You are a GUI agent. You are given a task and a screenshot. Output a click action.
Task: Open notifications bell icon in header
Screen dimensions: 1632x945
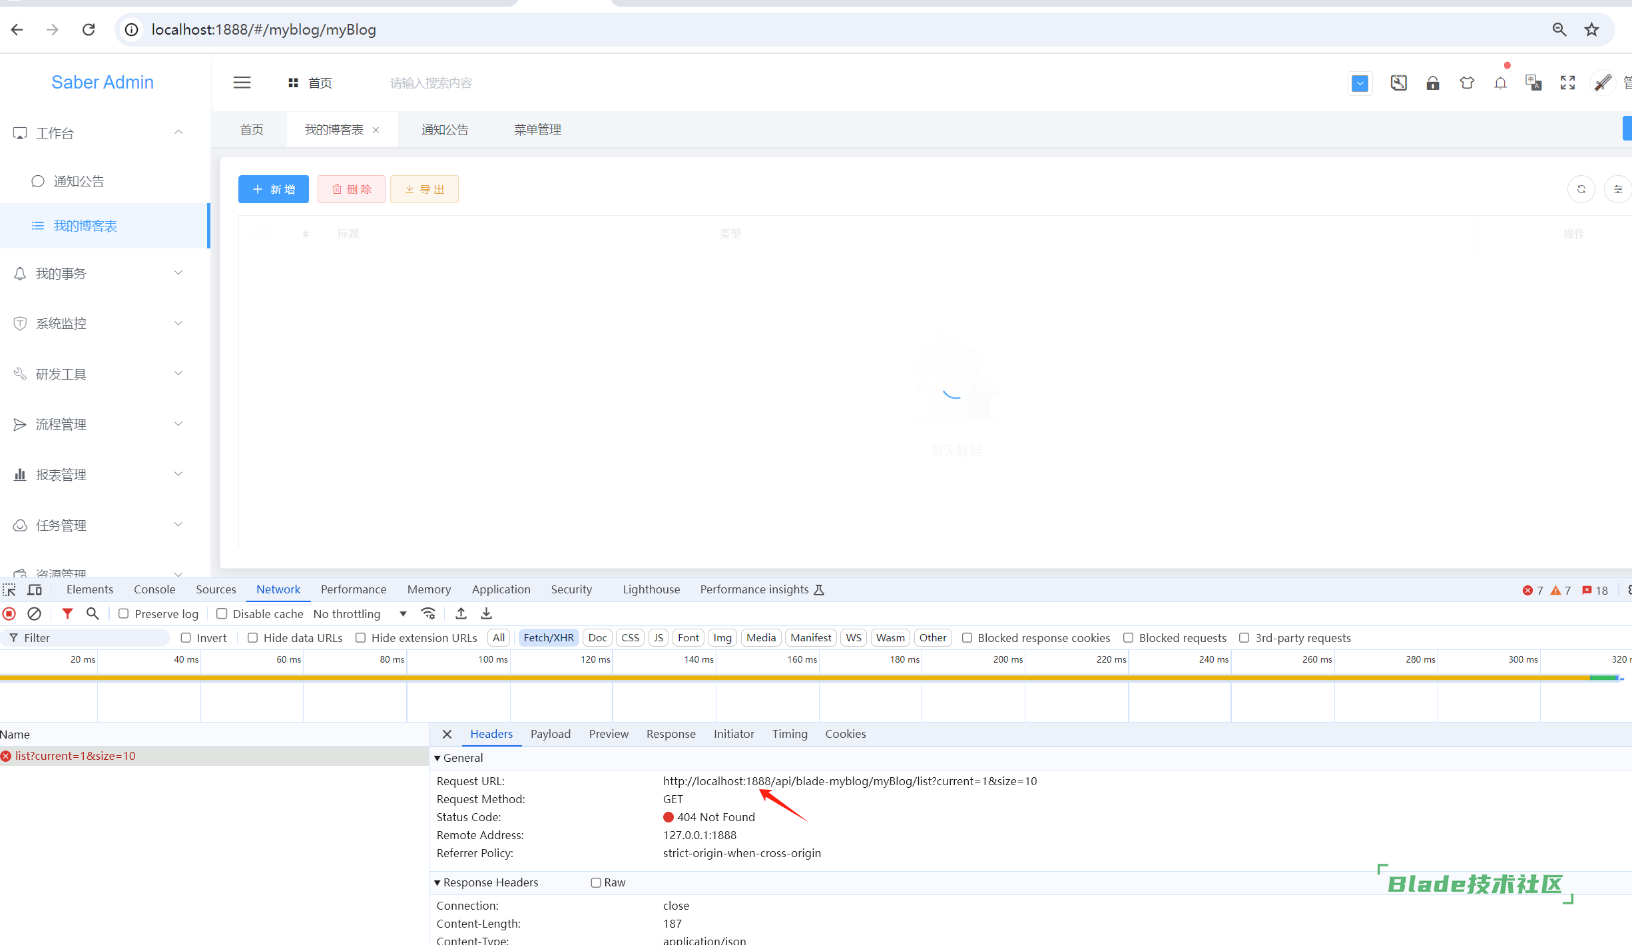point(1500,83)
